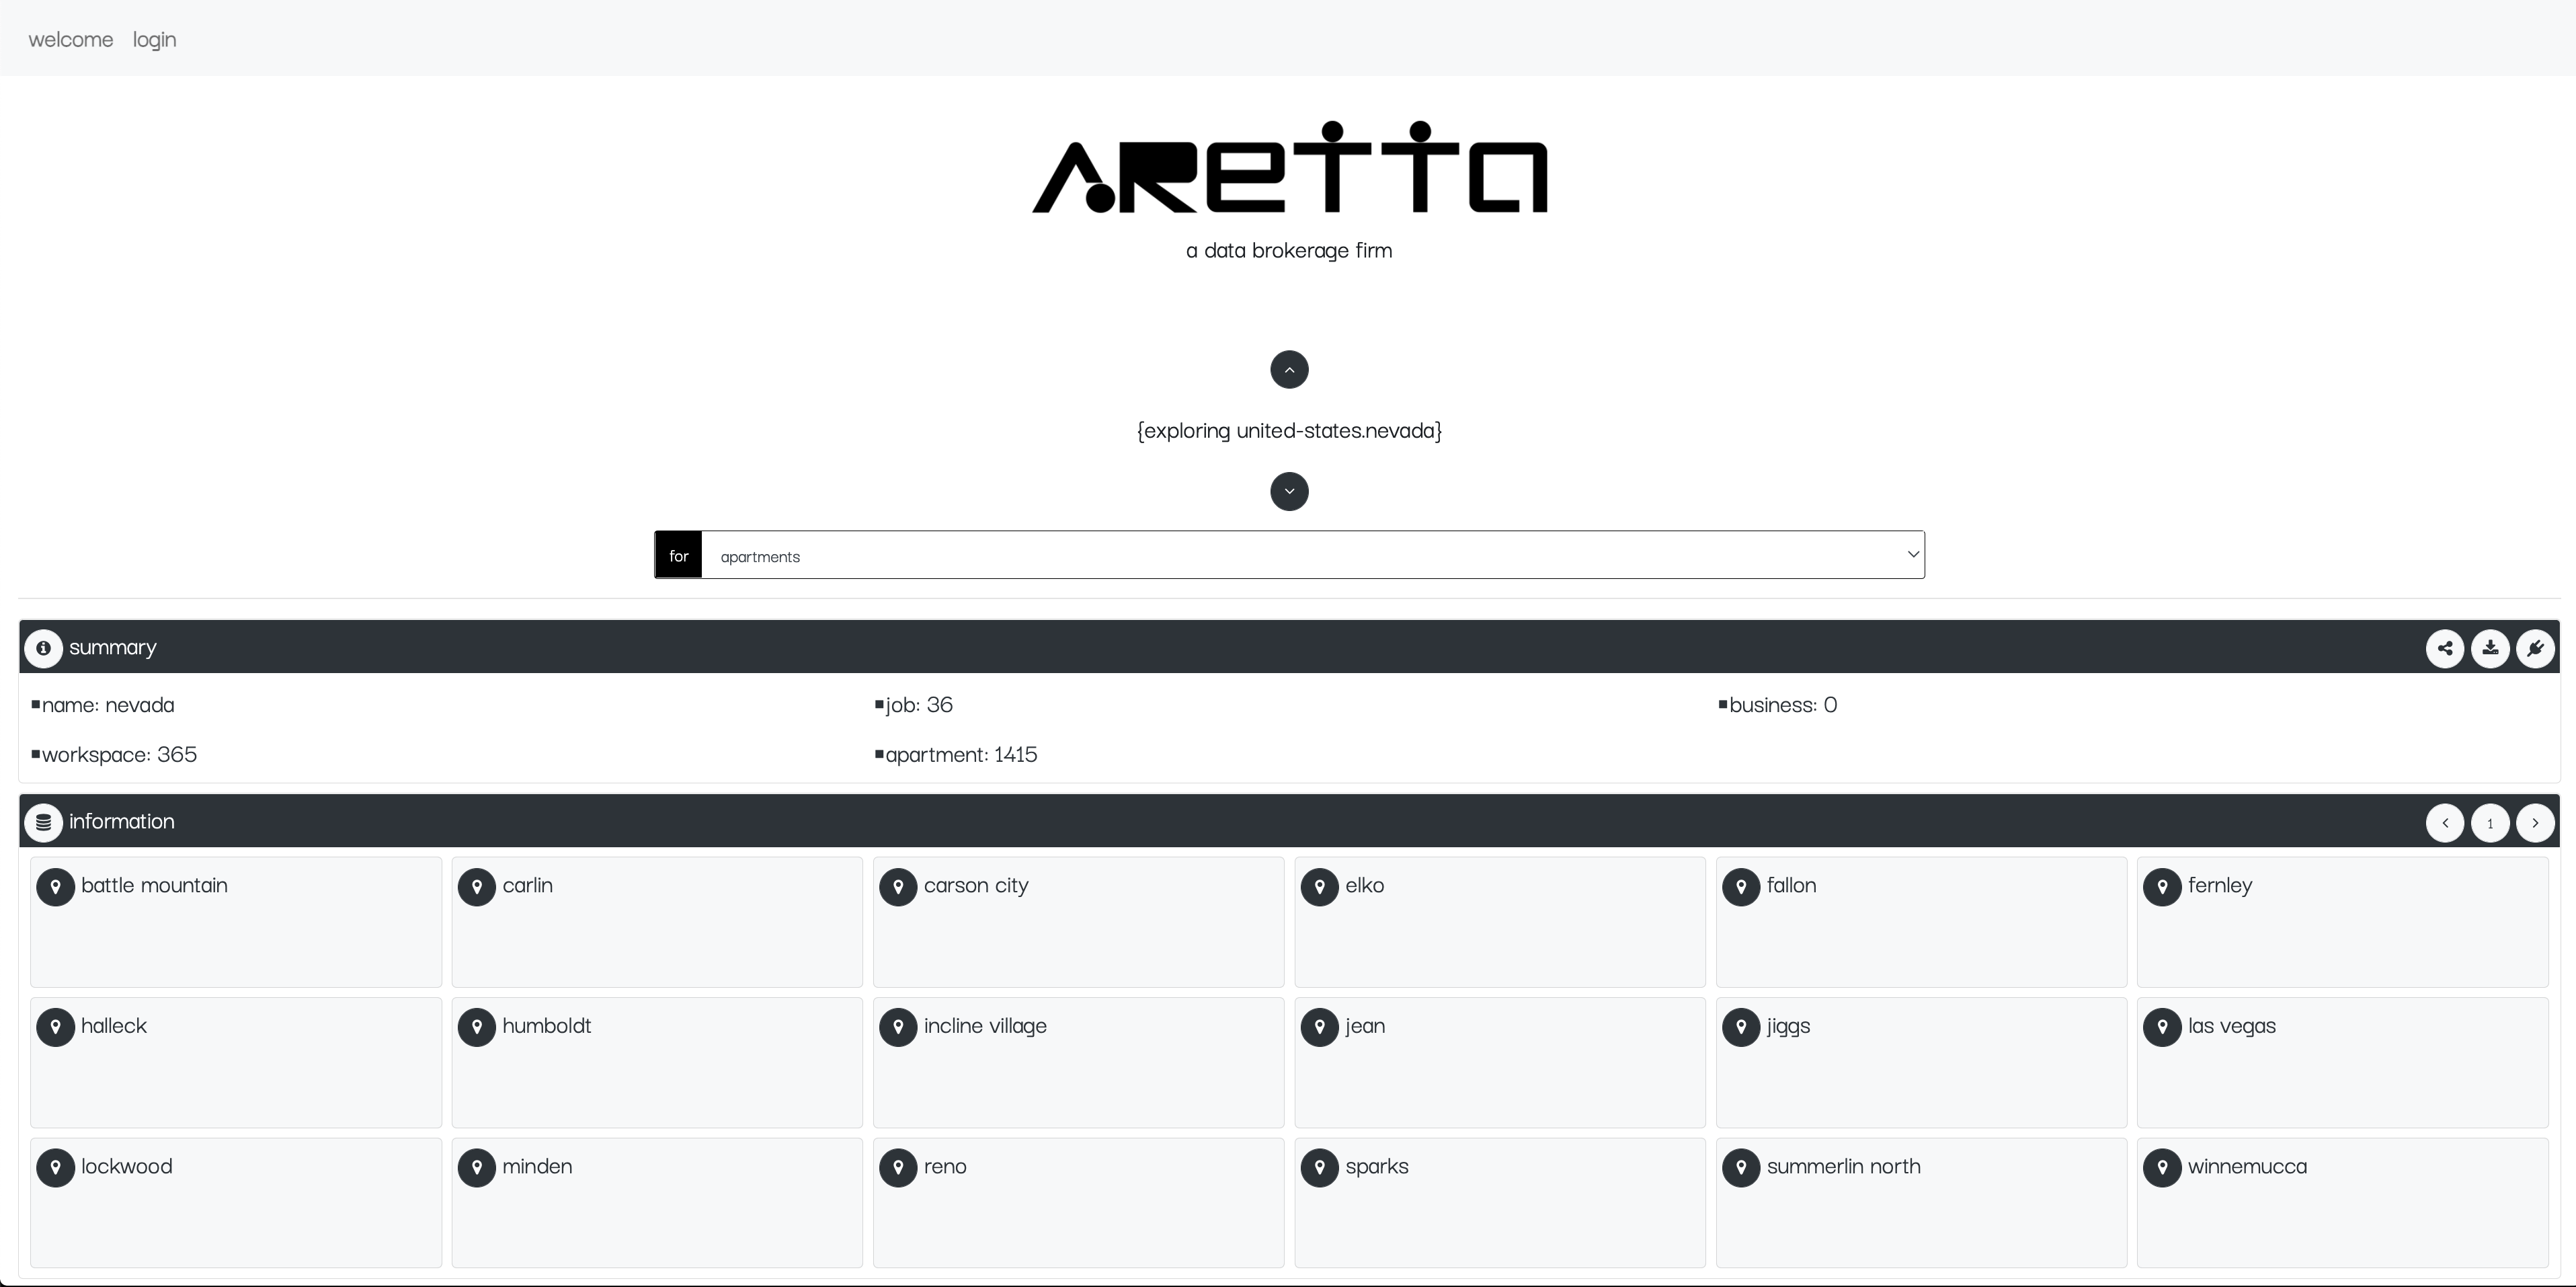Open the fallon city name
This screenshot has height=1287, width=2576.
[1791, 885]
